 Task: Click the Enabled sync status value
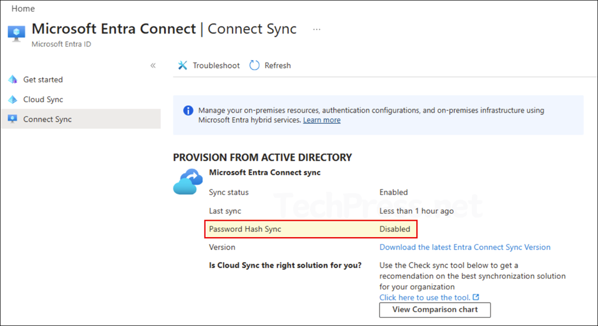[x=394, y=192]
